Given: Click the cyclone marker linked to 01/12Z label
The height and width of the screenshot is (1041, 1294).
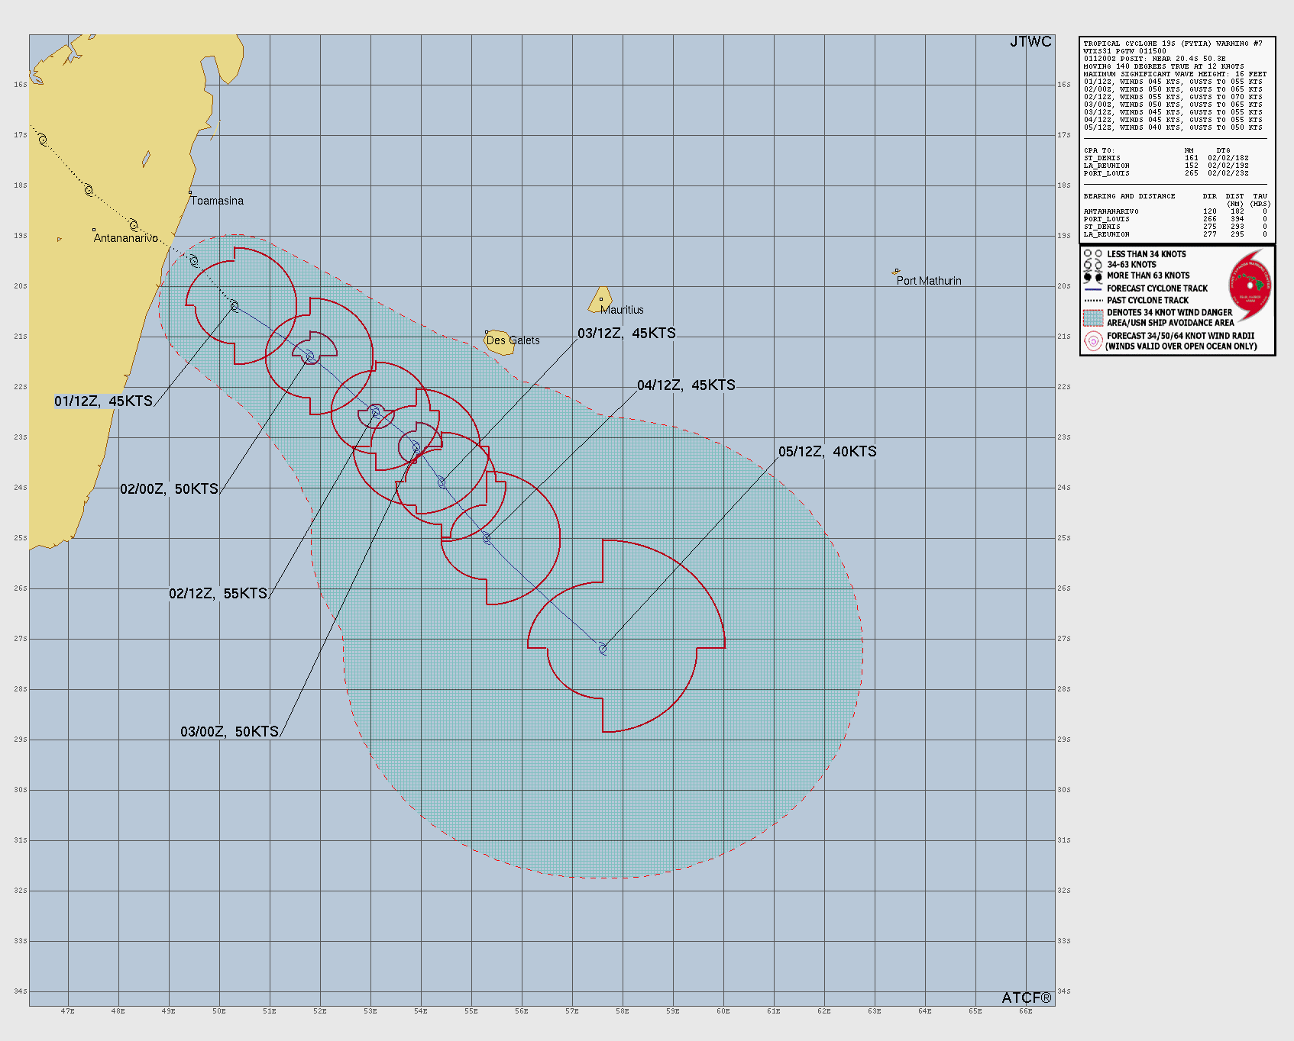Looking at the screenshot, I should pos(235,306).
